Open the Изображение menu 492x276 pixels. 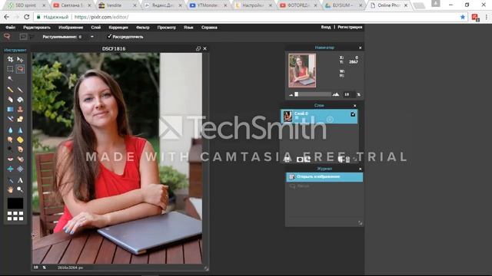pos(71,28)
